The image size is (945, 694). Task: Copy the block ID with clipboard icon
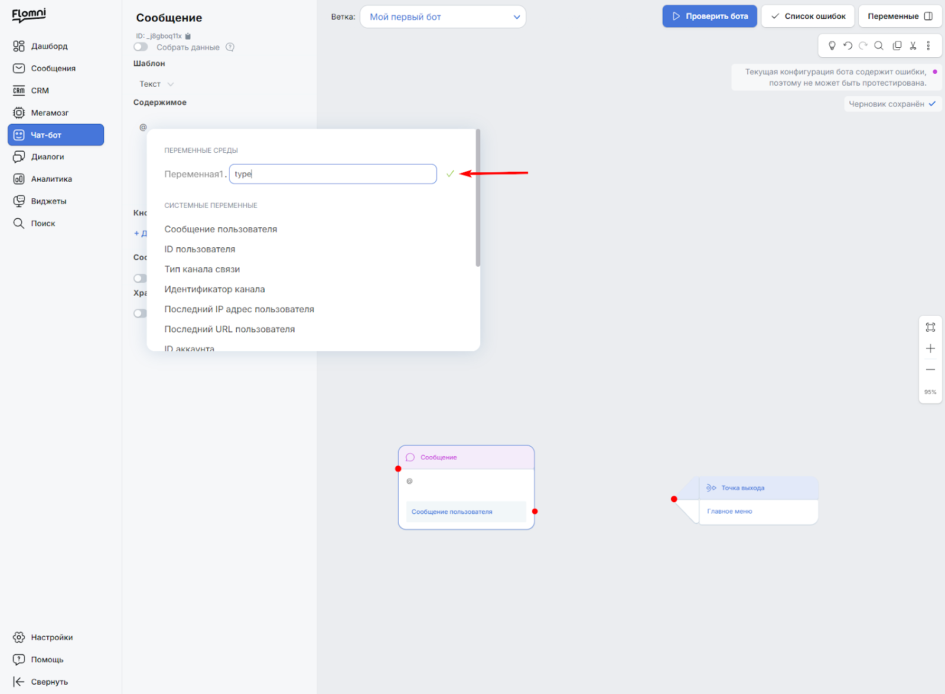[188, 36]
